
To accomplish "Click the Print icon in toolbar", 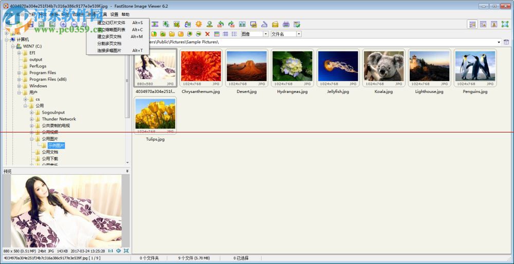I will click(286, 24).
